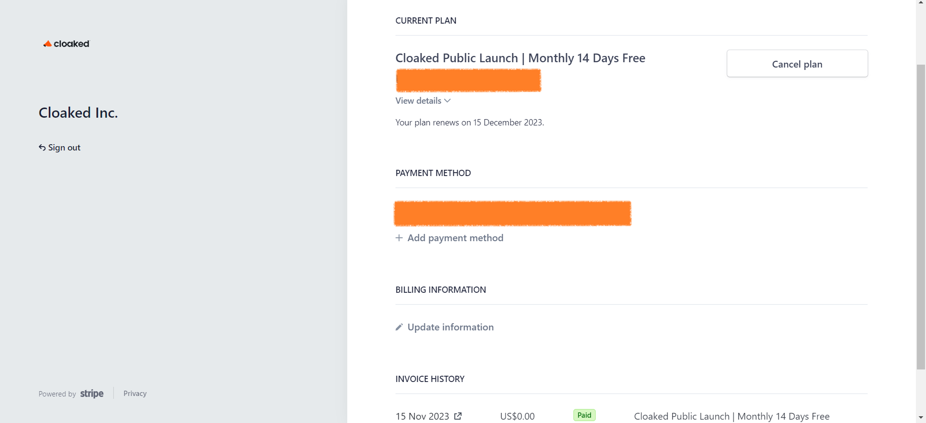Expand the View details chevron
This screenshot has height=423, width=926.
448,101
